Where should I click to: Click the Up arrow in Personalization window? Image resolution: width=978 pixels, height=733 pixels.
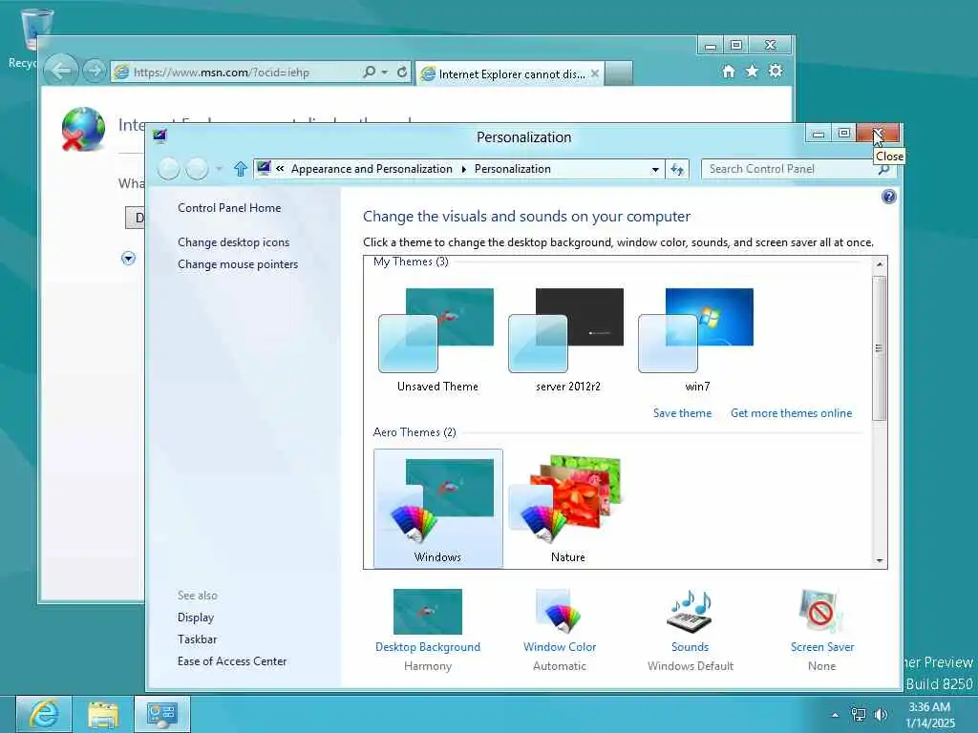pos(240,169)
